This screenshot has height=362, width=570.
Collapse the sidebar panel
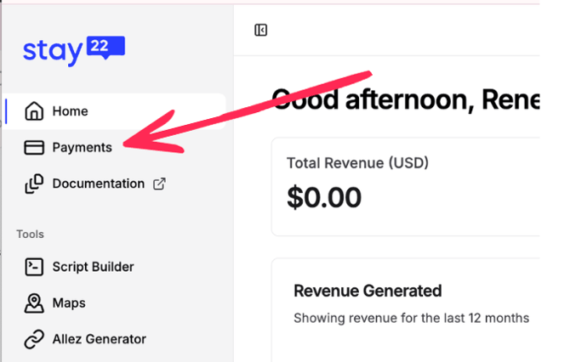tap(261, 31)
